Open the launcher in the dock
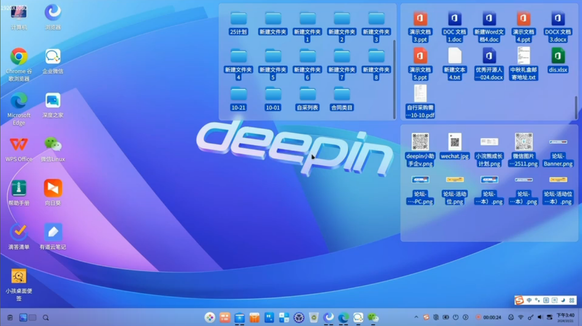 pyautogui.click(x=210, y=317)
